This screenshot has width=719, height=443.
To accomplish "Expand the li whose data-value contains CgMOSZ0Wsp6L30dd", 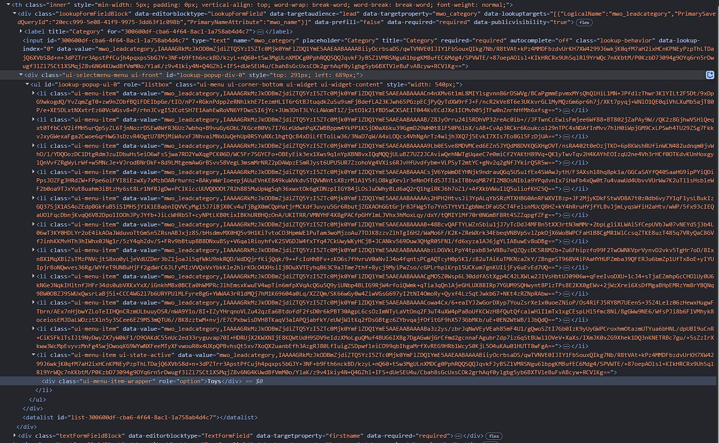I will [33, 276].
